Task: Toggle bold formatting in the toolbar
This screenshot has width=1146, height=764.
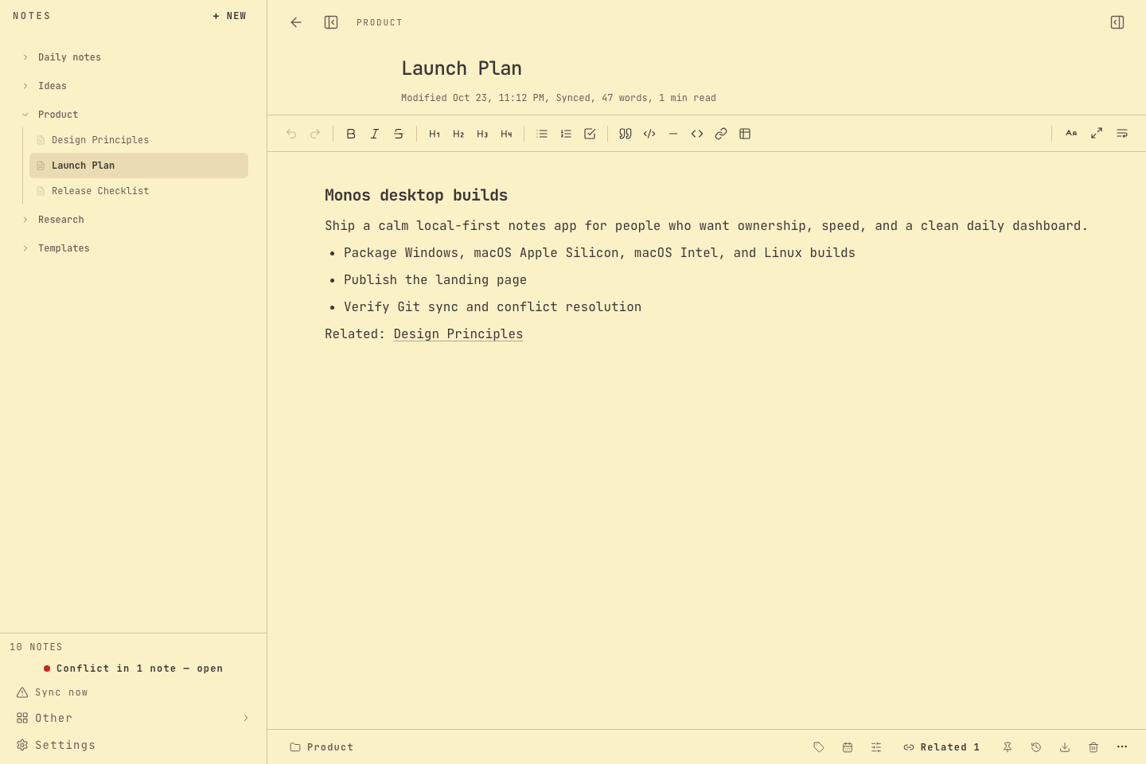Action: pyautogui.click(x=351, y=134)
